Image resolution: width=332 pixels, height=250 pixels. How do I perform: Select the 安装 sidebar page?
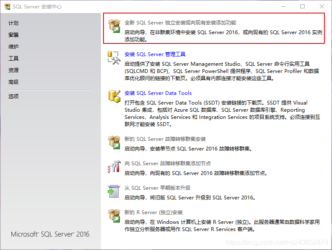(x=14, y=35)
